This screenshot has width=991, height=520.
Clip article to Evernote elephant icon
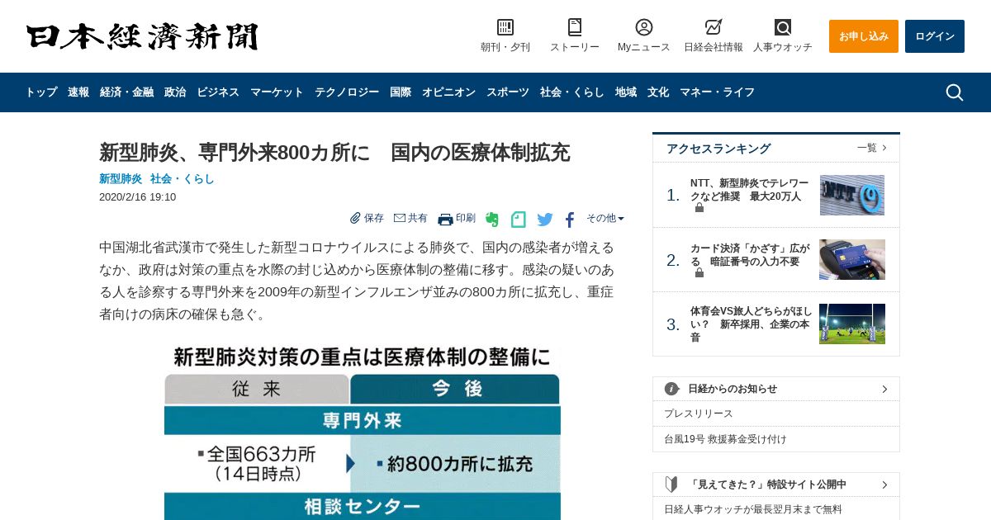pos(492,220)
